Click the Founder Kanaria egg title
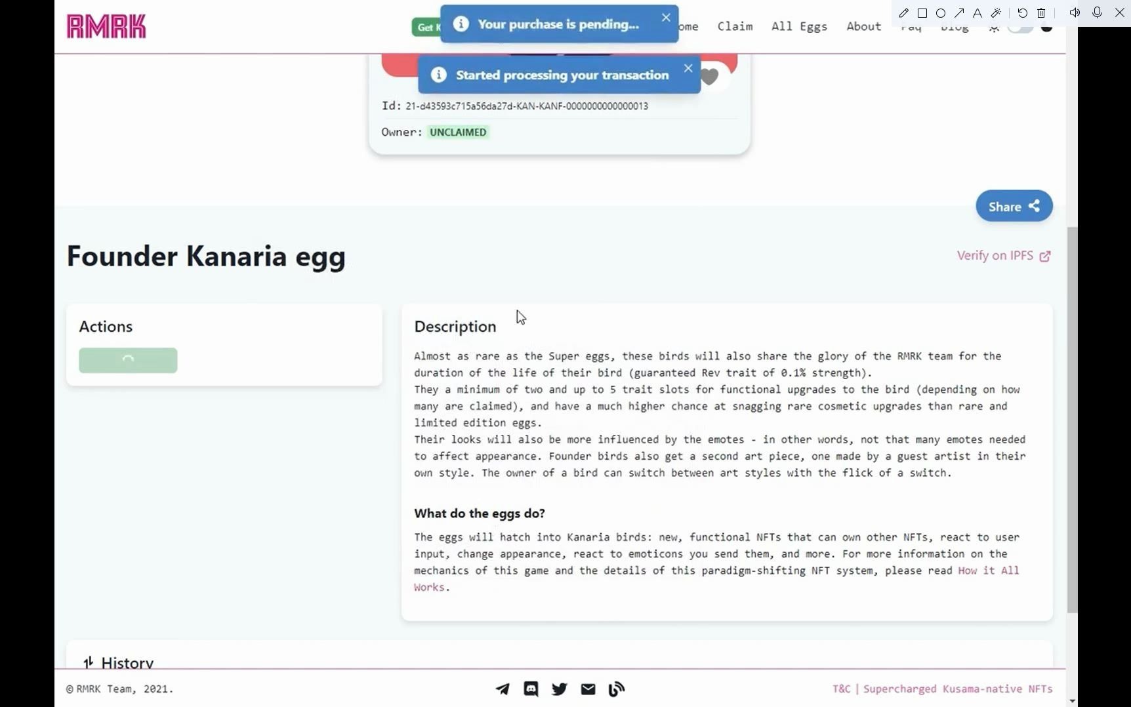Screen dimensions: 1131x707 click(x=206, y=256)
